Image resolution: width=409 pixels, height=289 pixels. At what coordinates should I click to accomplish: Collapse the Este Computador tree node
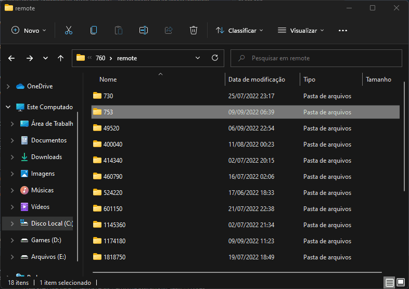(x=8, y=107)
